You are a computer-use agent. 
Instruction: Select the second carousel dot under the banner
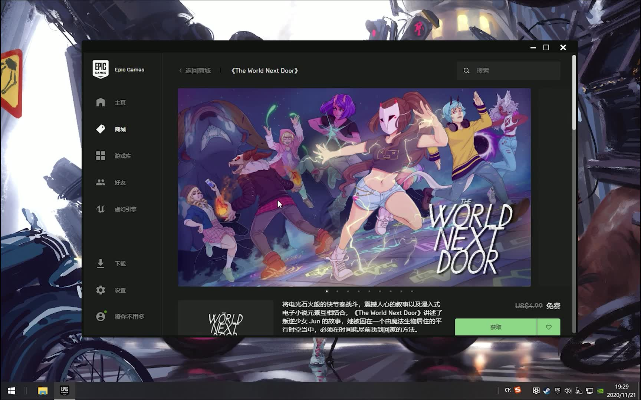pos(337,291)
